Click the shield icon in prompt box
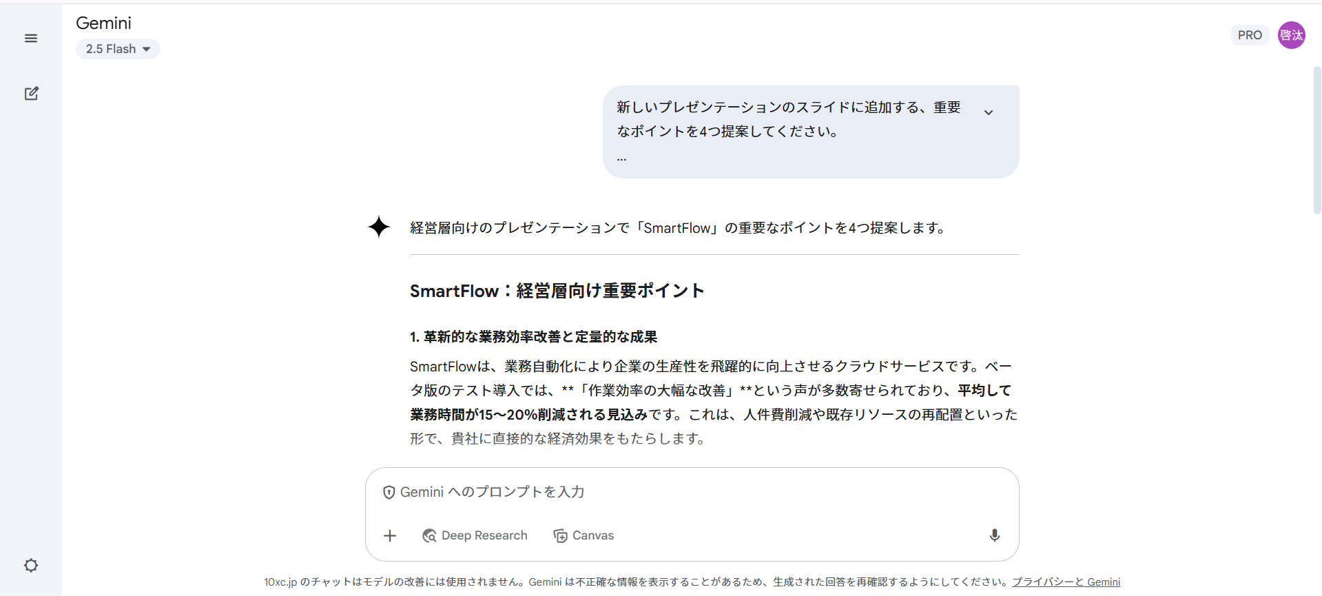Screen dimensions: 1322x596 coord(389,492)
